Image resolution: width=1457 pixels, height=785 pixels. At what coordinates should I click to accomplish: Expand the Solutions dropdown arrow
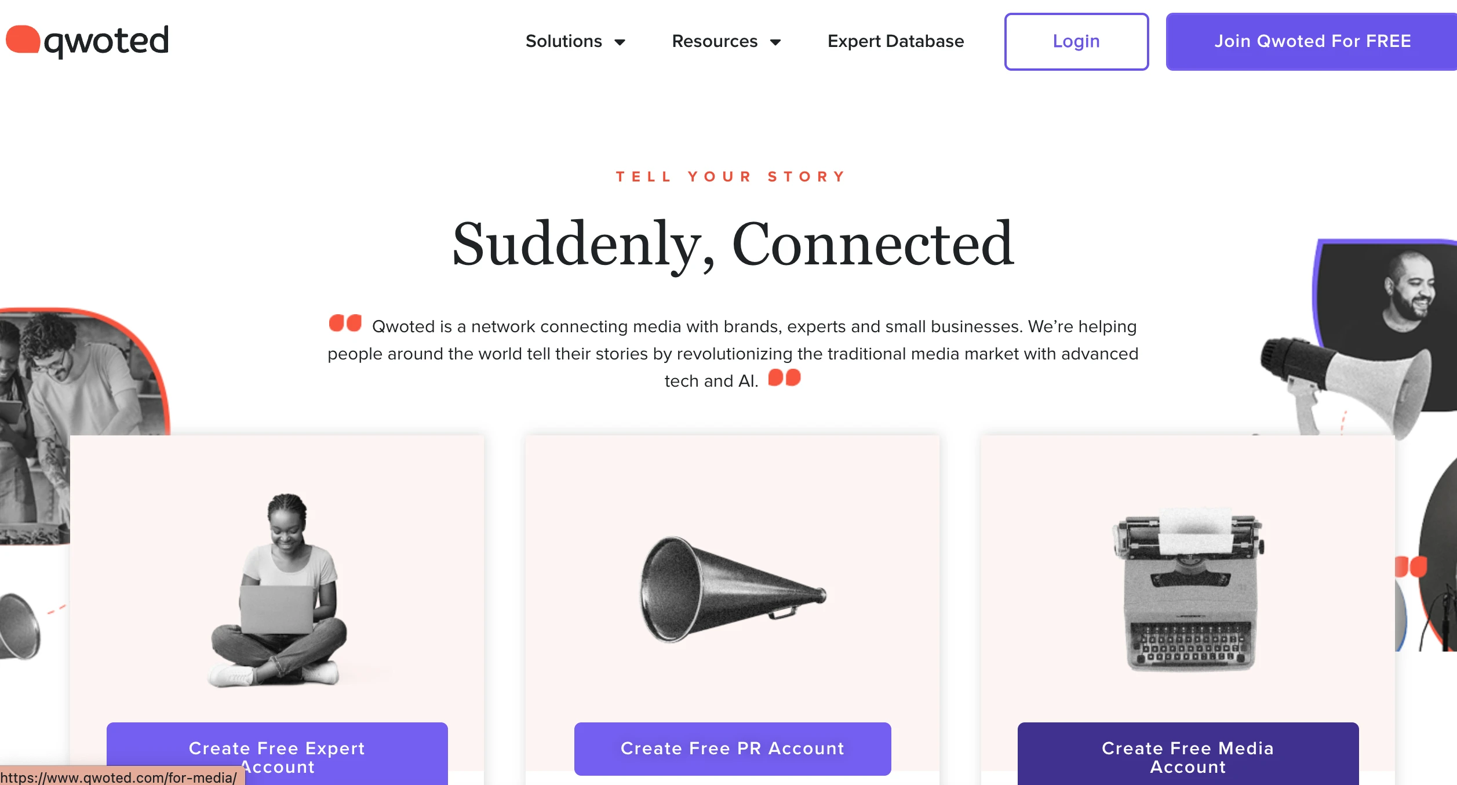(x=620, y=42)
